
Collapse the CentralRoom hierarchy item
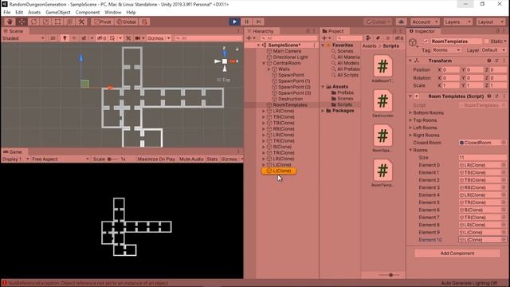pyautogui.click(x=264, y=63)
